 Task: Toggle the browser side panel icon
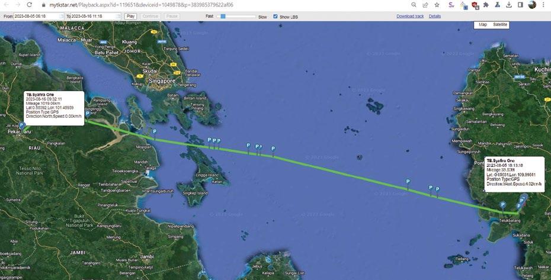[x=520, y=5]
